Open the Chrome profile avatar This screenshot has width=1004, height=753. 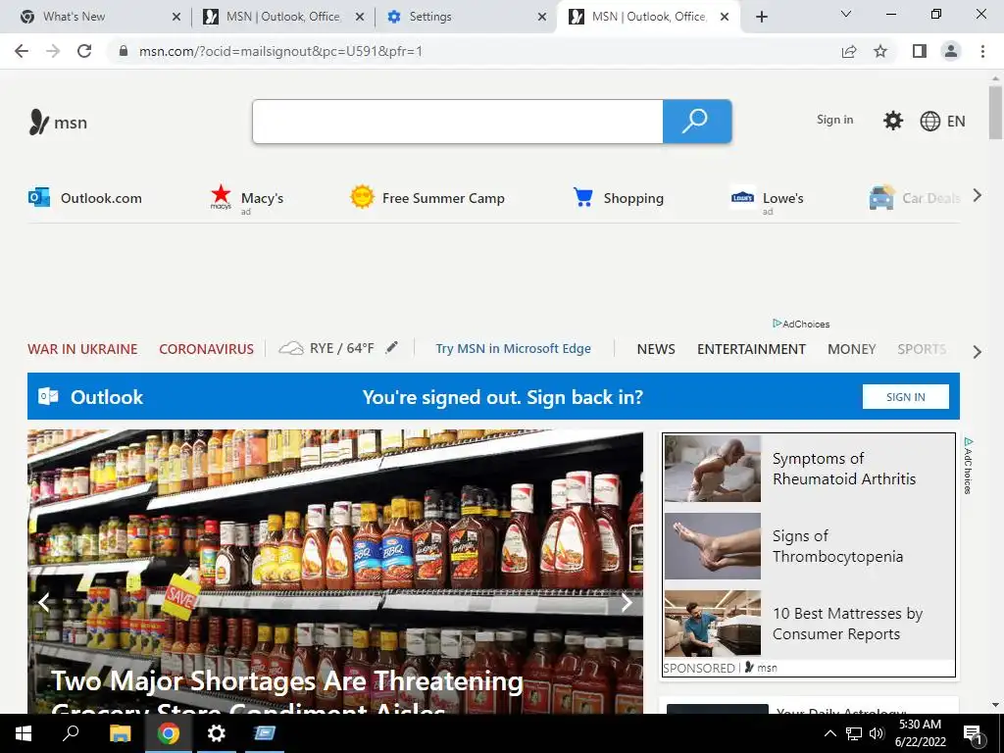pyautogui.click(x=951, y=51)
